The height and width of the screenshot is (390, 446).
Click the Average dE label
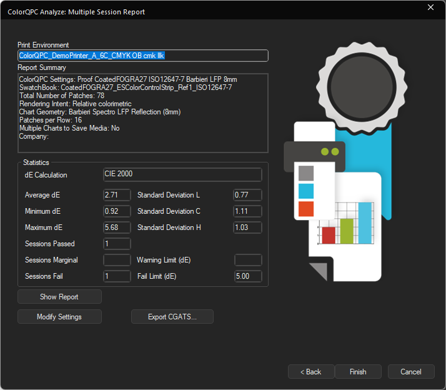click(x=42, y=195)
